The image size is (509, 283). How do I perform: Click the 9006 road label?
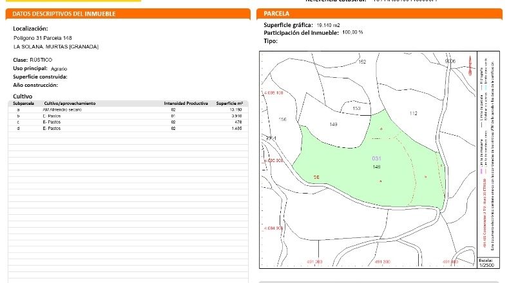tap(450, 61)
